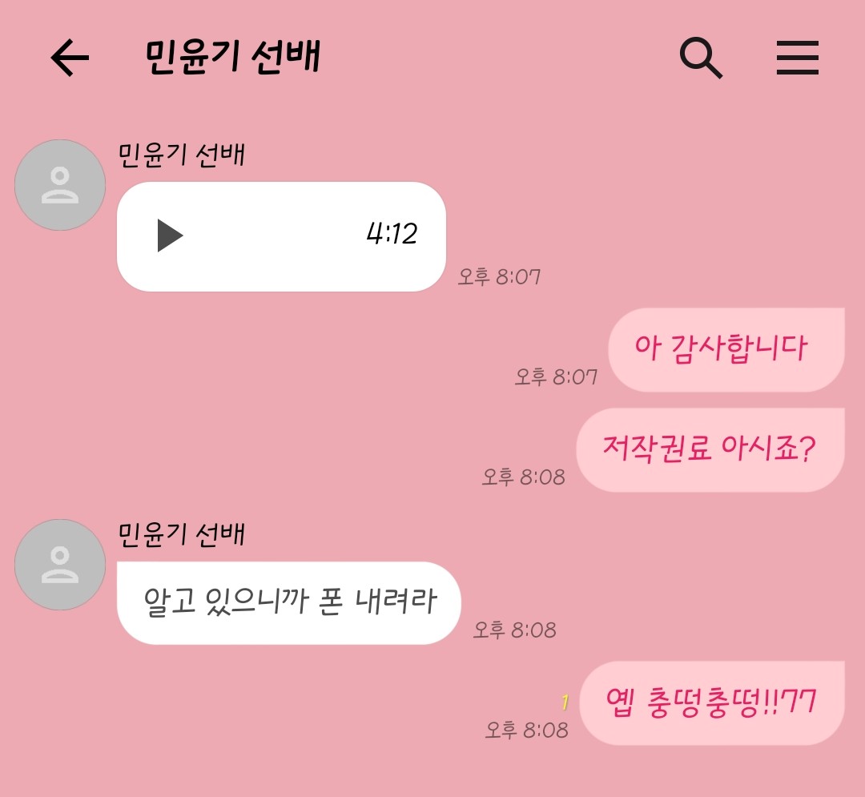
Task: Tap the lower profile avatar of 민윤기 선배
Action: pyautogui.click(x=60, y=564)
